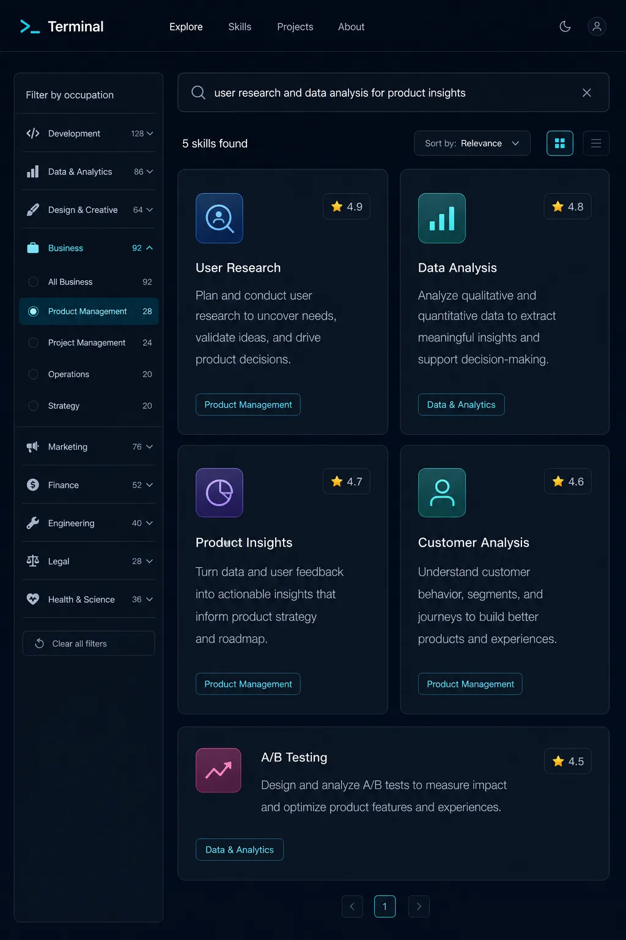Click the 4.7 star rating on Product Insights
This screenshot has width=626, height=940.
347,482
